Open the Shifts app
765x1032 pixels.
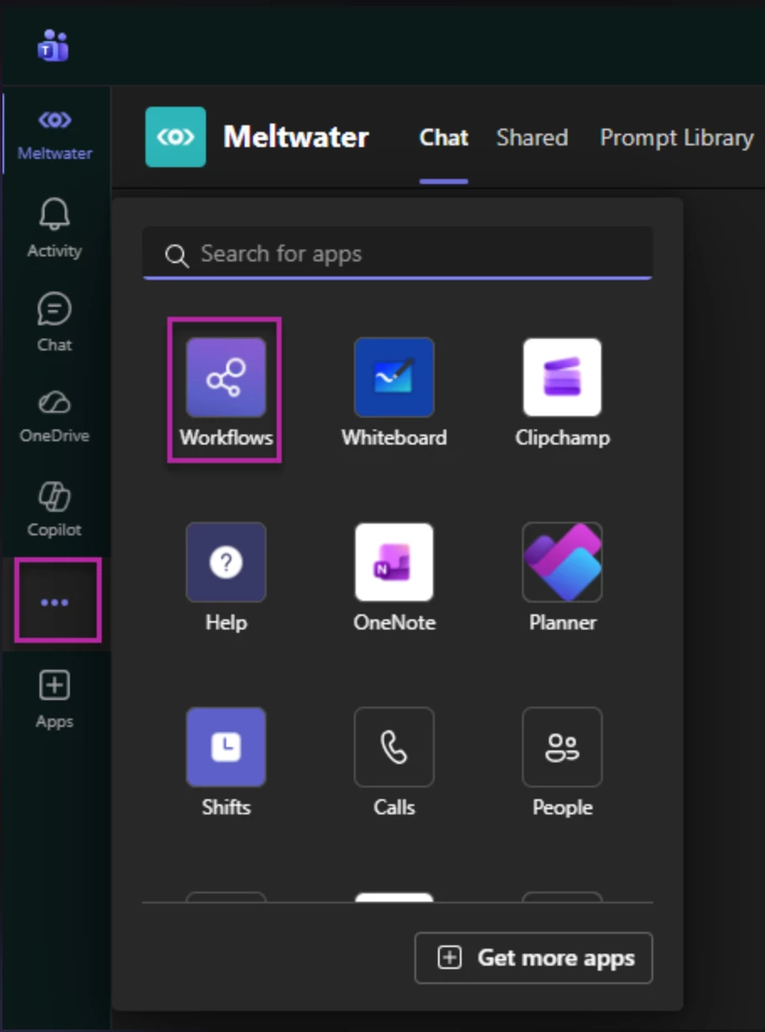pos(225,761)
